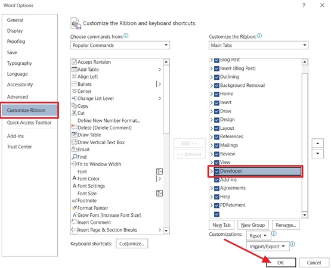Click the Footnote AB icon
Screen dimensions: 331x268
pyautogui.click(x=75, y=200)
